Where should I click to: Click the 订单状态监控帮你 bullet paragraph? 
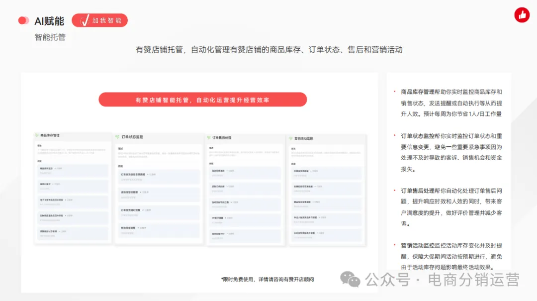451,153
